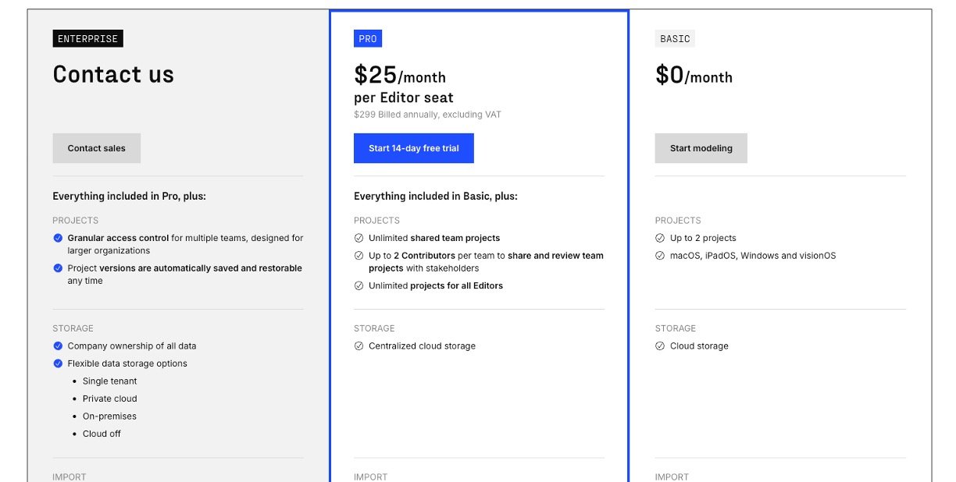The height and width of the screenshot is (482, 956).
Task: Click the Single tenant storage option
Action: 109,381
